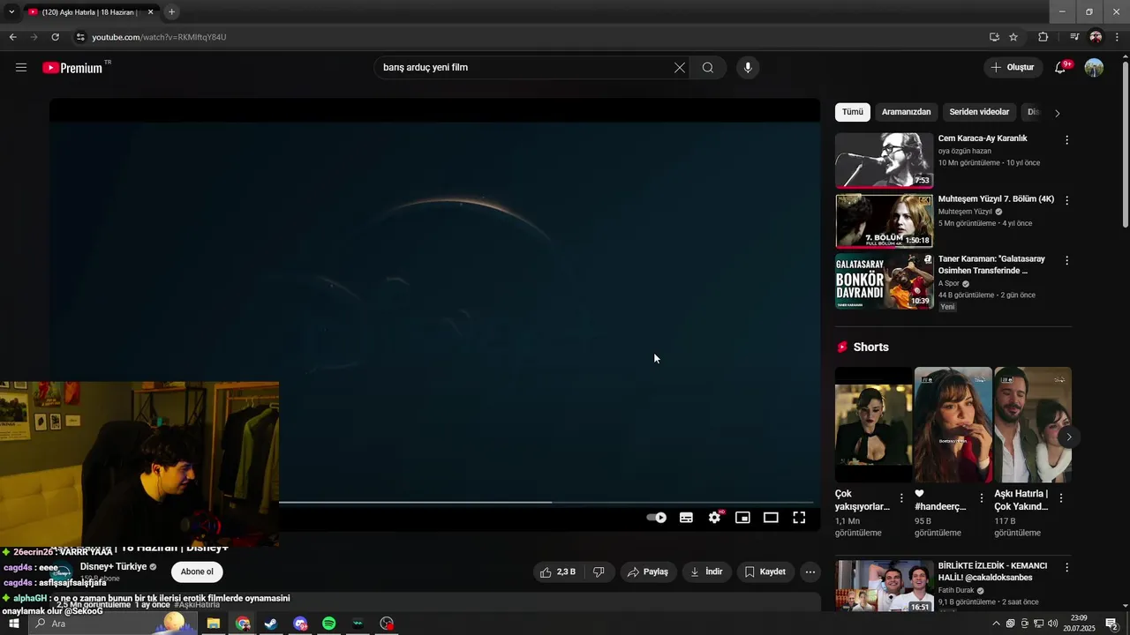Switch to miniplayer mode
The image size is (1130, 635).
pyautogui.click(x=743, y=518)
